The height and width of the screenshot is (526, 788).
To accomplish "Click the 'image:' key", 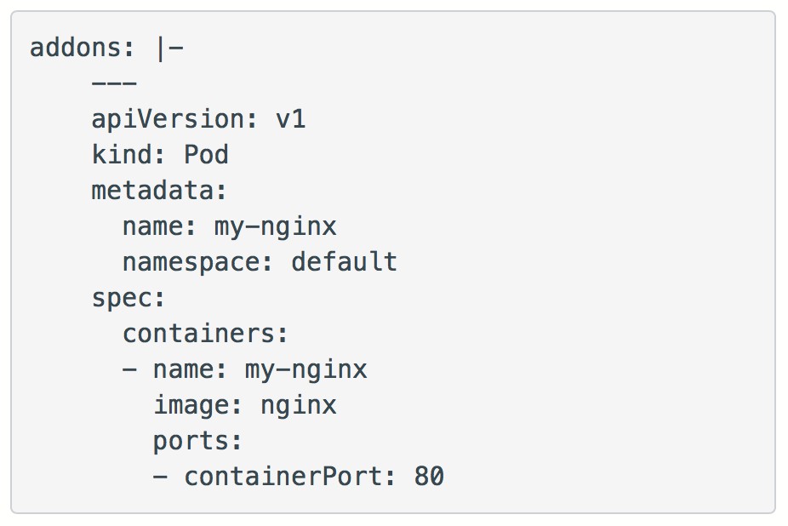I will pyautogui.click(x=197, y=405).
